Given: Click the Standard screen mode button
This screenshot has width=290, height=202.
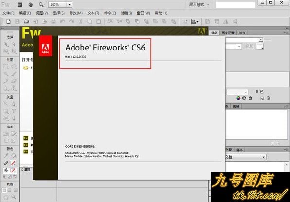Looking at the screenshot, I should (x=4, y=190).
